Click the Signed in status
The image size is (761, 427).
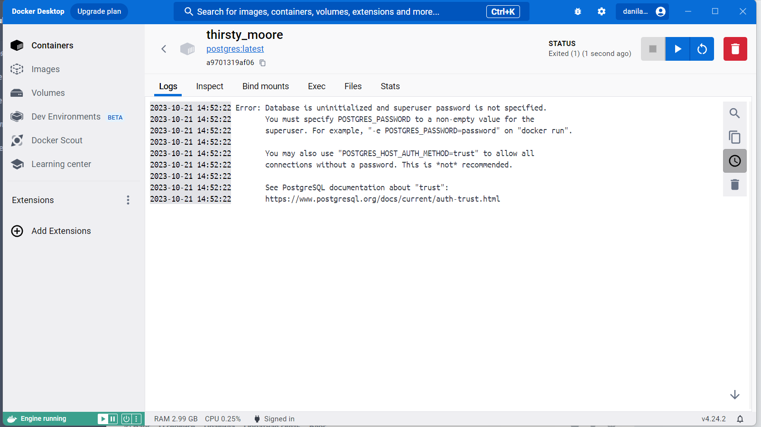[x=274, y=419]
